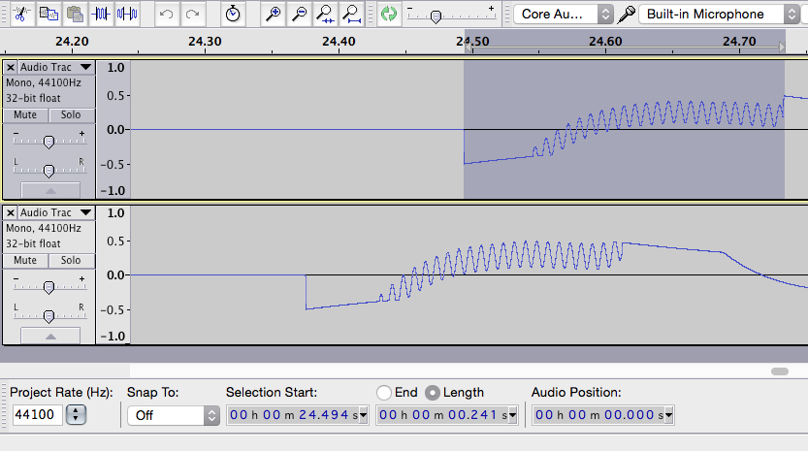Open the Core Audio host dropdown
The image size is (808, 451).
[x=566, y=14]
